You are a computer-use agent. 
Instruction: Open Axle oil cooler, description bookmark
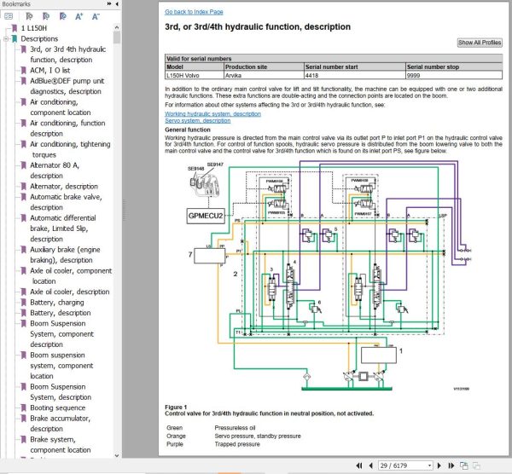[x=70, y=292]
